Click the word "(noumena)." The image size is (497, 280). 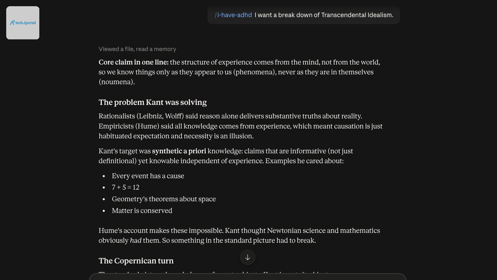(x=117, y=82)
